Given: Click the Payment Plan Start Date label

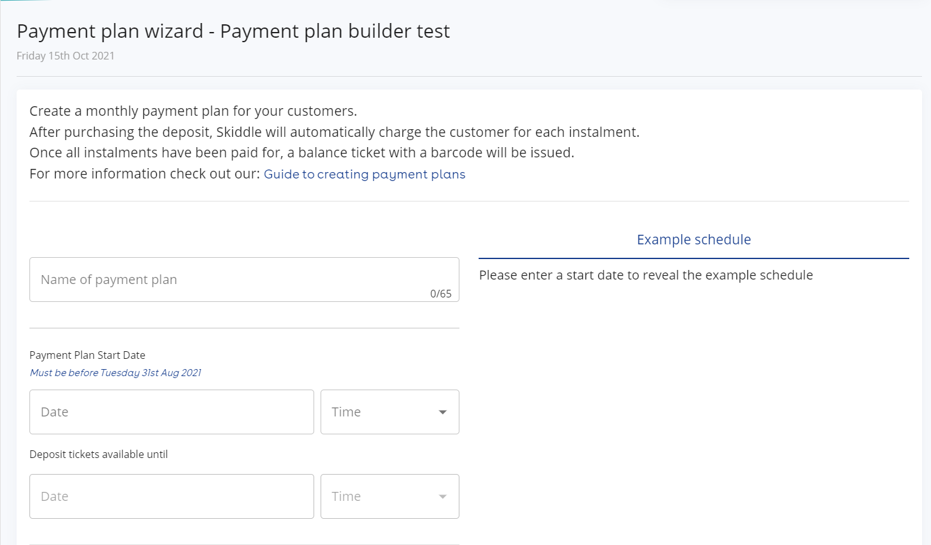Looking at the screenshot, I should (x=87, y=355).
